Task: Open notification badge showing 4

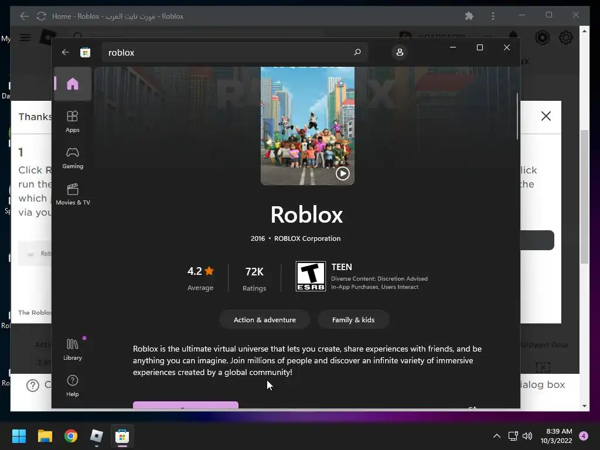Action: [x=584, y=436]
